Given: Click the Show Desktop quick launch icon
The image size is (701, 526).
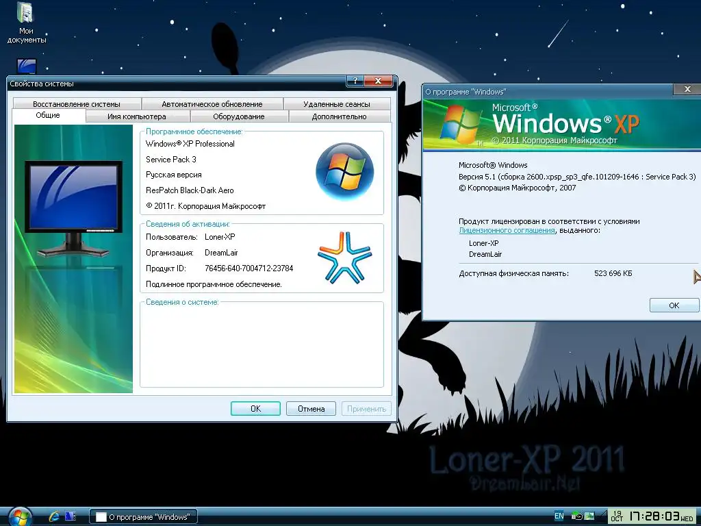Looking at the screenshot, I should pos(71,516).
